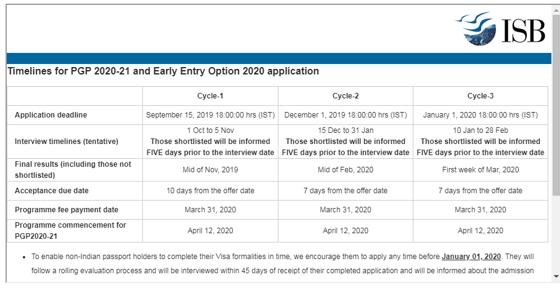Select the Cycle-2 column header

click(x=346, y=96)
